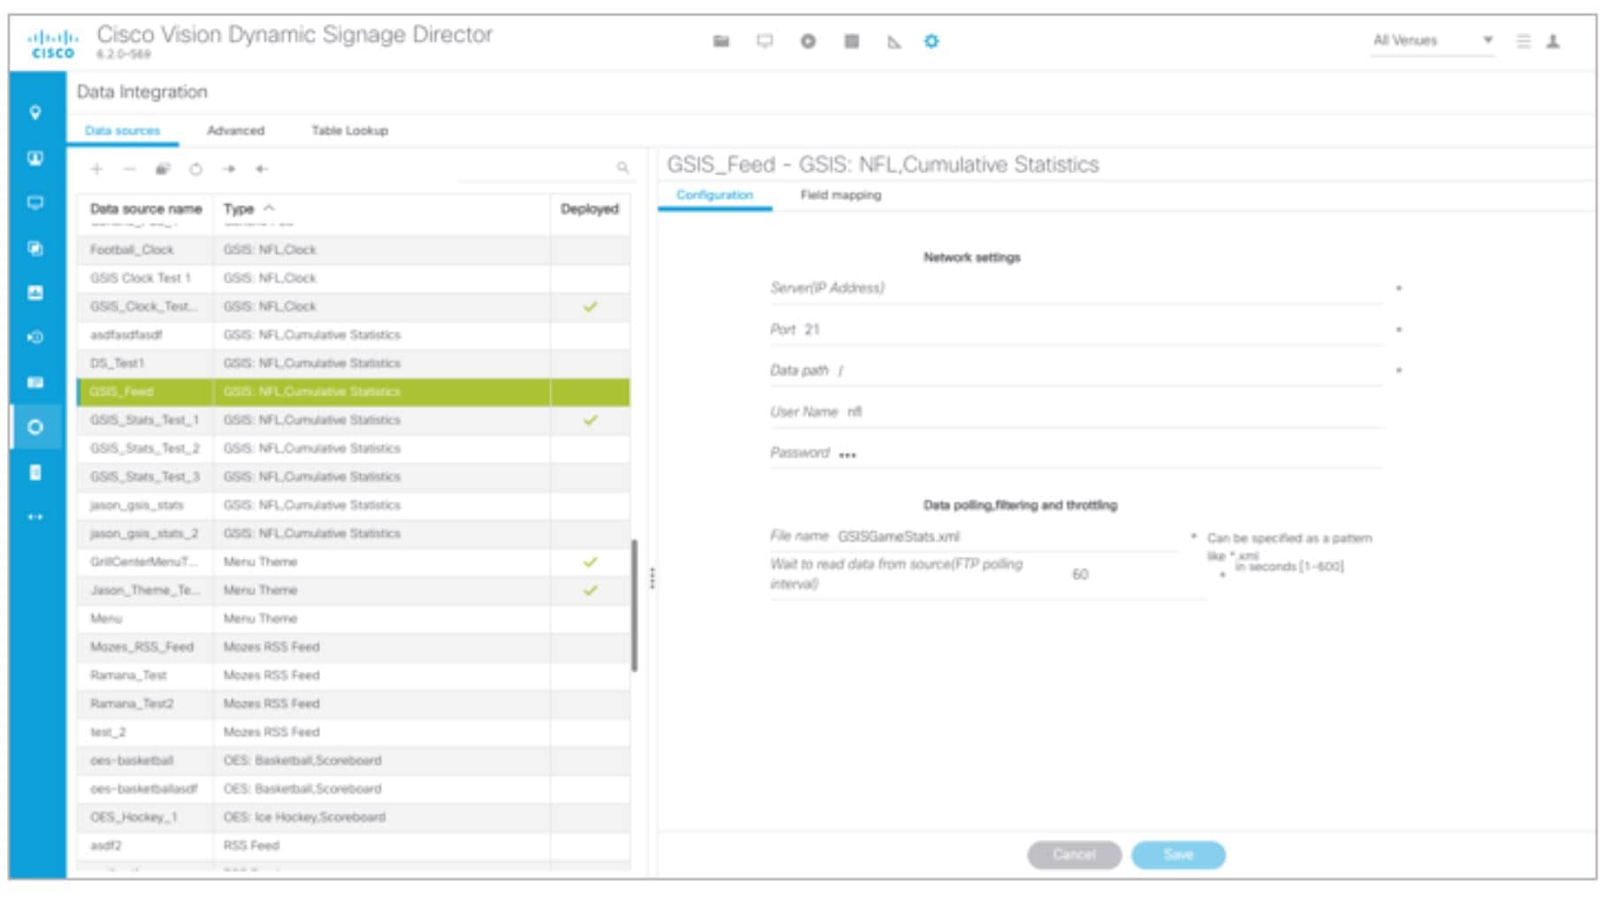This screenshot has height=902, width=1616.
Task: Switch to the Advanced tab
Action: coord(235,130)
